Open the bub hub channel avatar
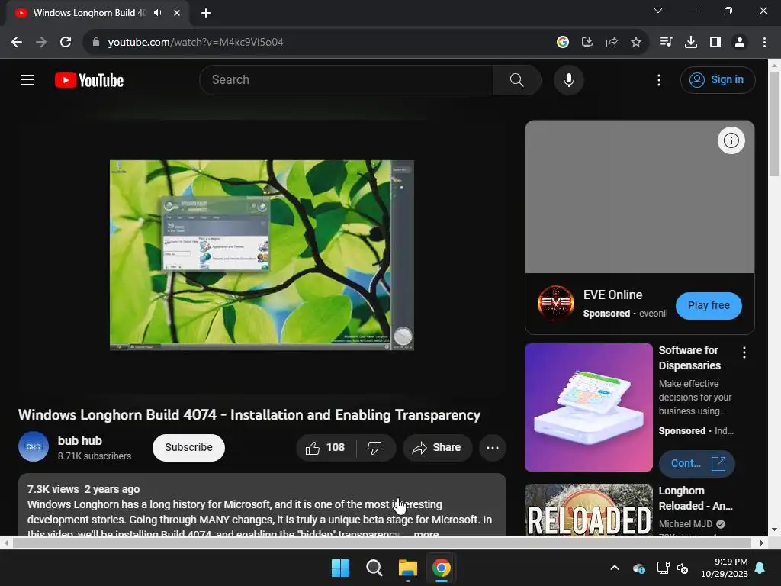Viewport: 781px width, 586px height. tap(34, 447)
